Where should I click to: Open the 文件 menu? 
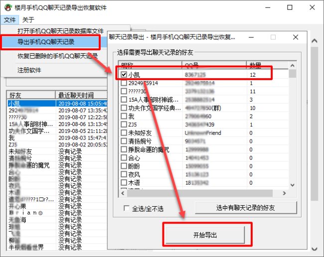(9, 20)
